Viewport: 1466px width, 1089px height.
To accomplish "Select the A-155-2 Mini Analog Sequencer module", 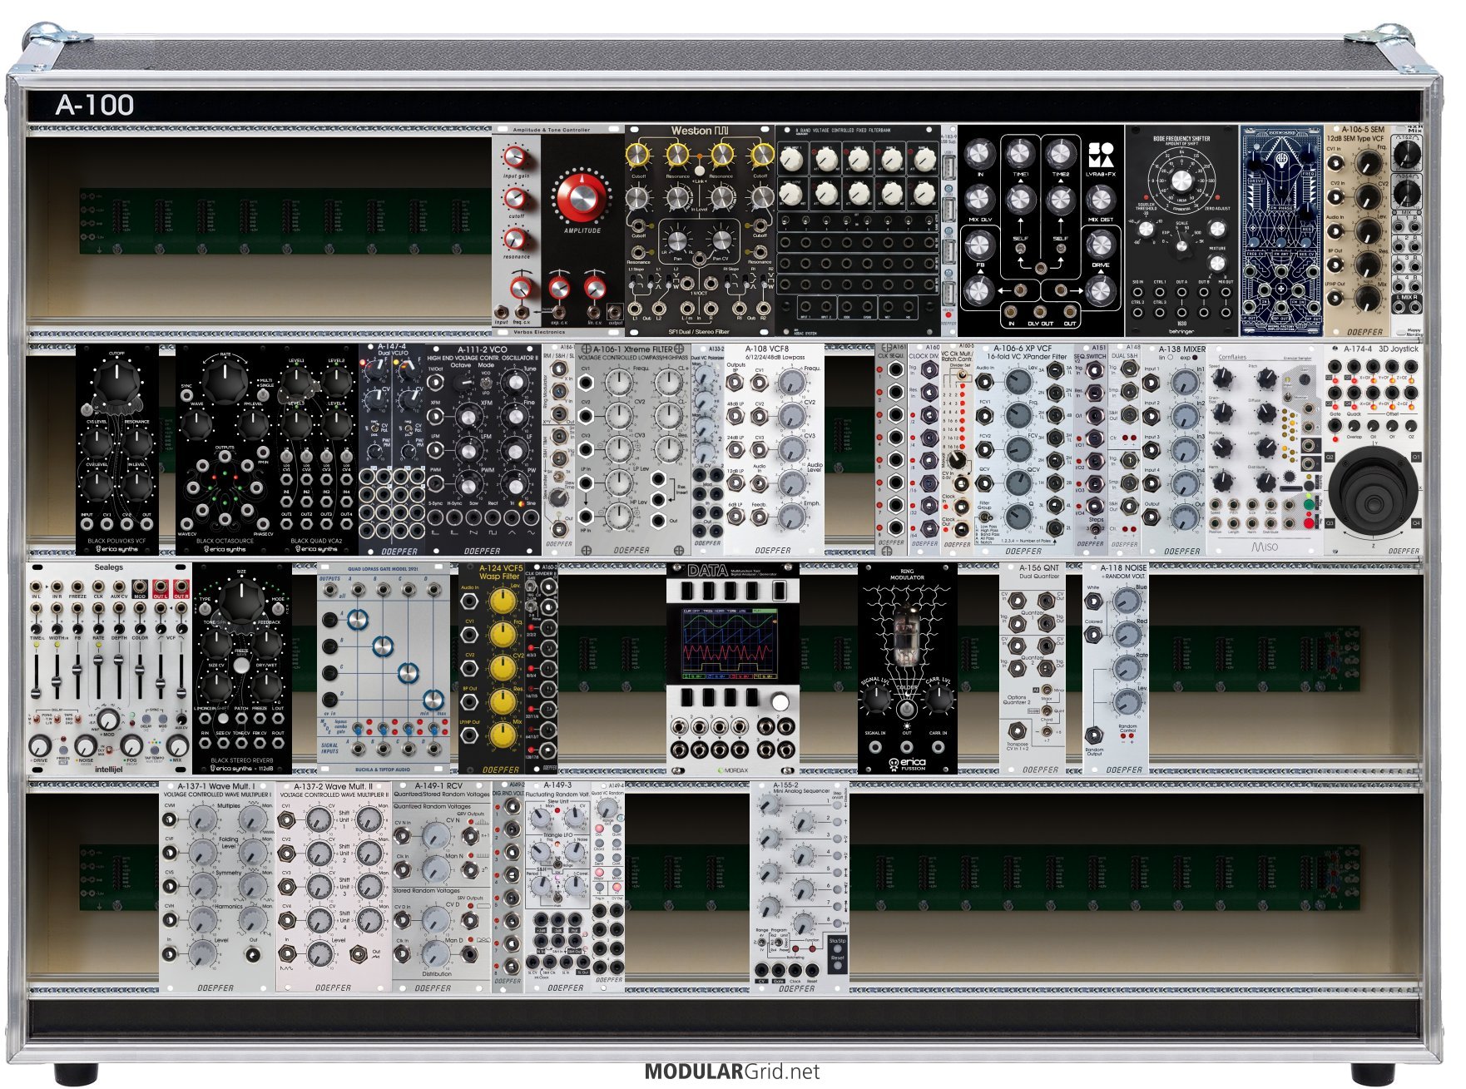I will point(800,888).
